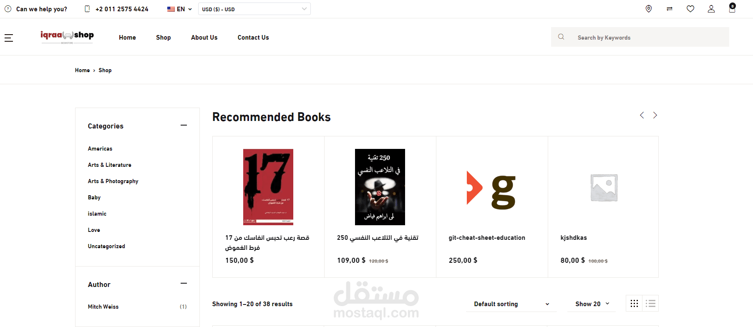Open the wishlist heart icon
The image size is (753, 327).
pos(690,9)
